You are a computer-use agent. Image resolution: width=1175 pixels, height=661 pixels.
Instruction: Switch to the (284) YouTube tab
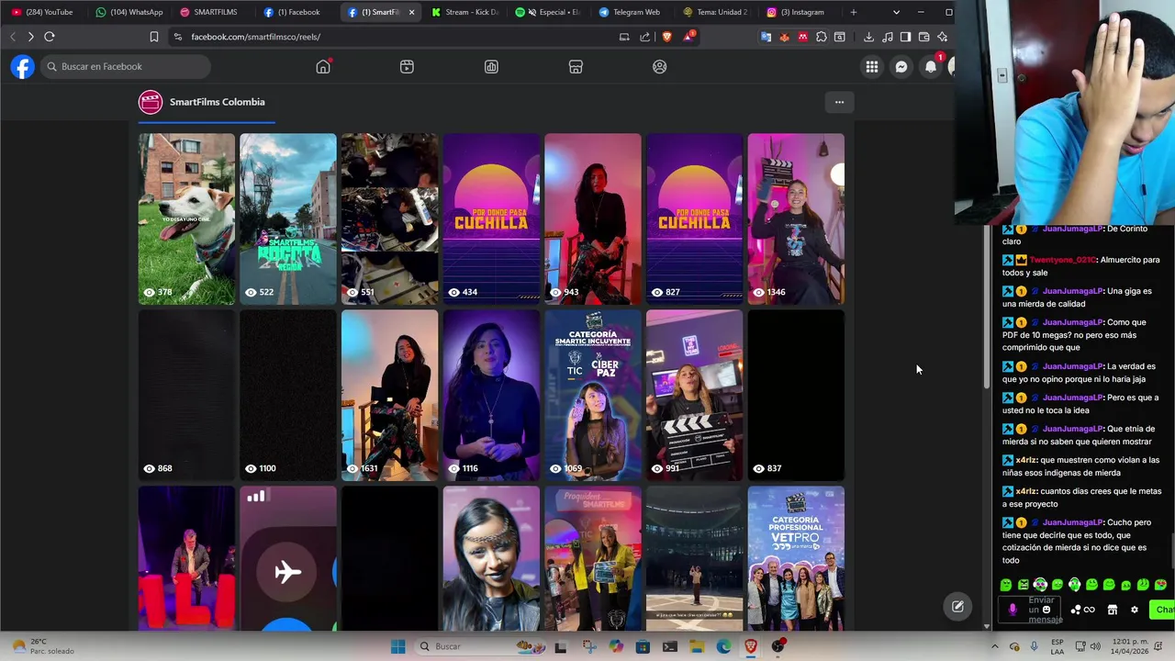[x=42, y=12]
